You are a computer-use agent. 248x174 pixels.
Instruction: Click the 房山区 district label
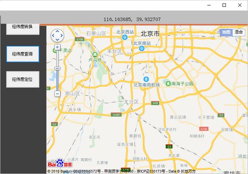(x=72, y=93)
